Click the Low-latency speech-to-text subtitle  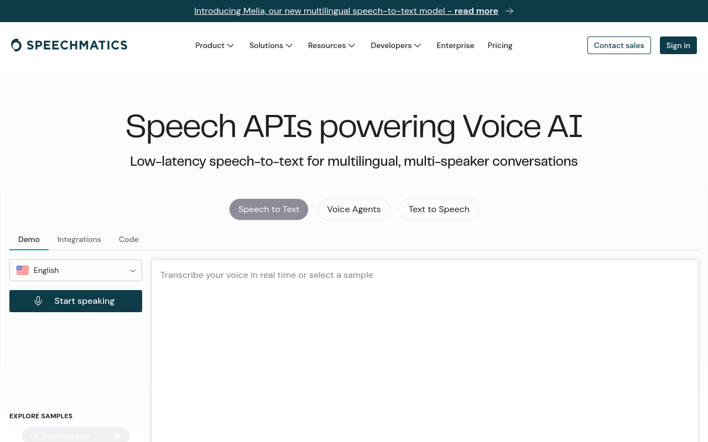[x=354, y=161]
